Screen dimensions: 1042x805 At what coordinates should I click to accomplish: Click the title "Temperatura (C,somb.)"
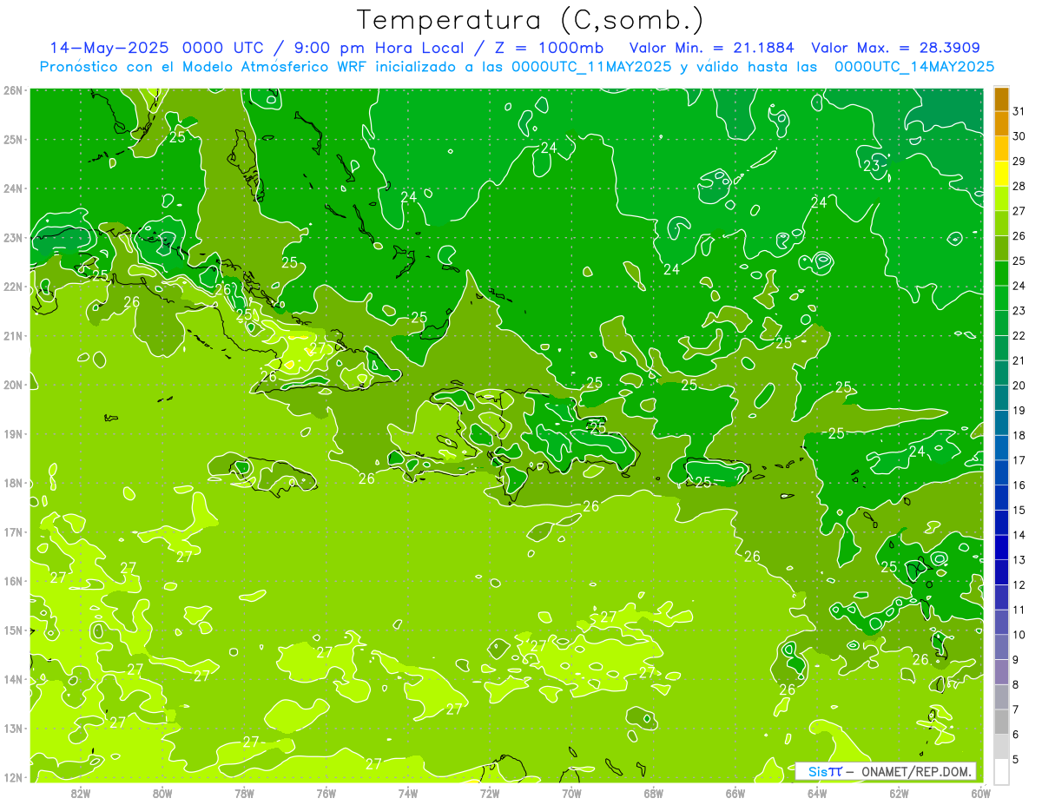point(530,20)
